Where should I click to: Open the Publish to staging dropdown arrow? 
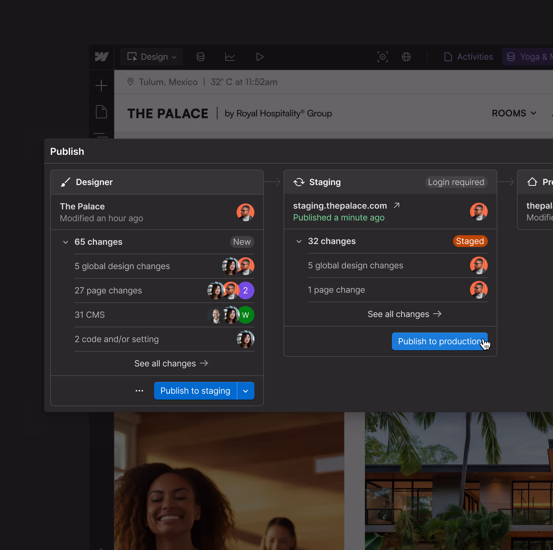click(246, 391)
